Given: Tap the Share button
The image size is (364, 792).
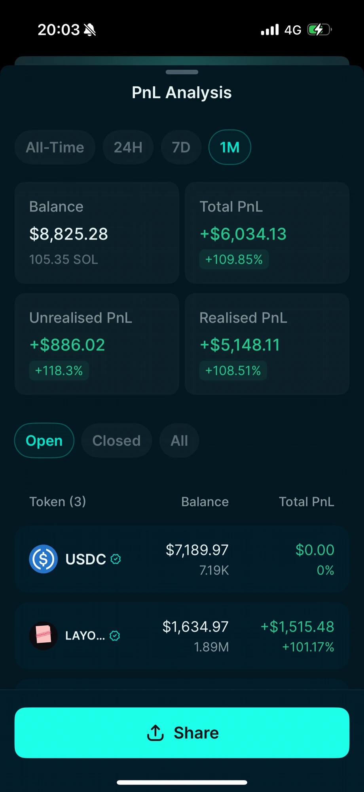Looking at the screenshot, I should [182, 733].
